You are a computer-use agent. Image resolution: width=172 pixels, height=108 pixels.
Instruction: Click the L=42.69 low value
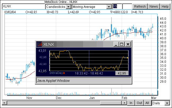(73, 12)
